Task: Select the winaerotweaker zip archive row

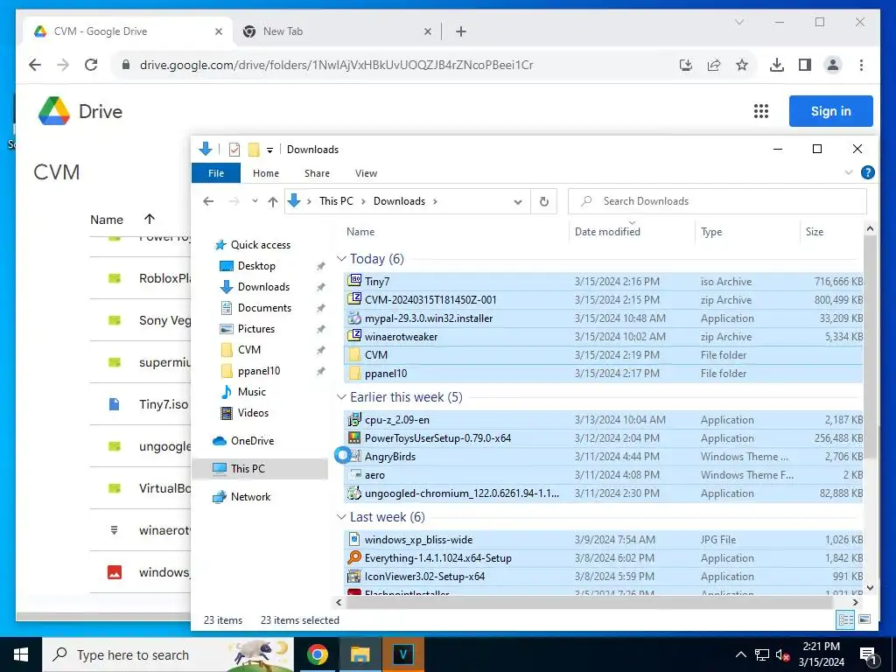Action: (604, 337)
